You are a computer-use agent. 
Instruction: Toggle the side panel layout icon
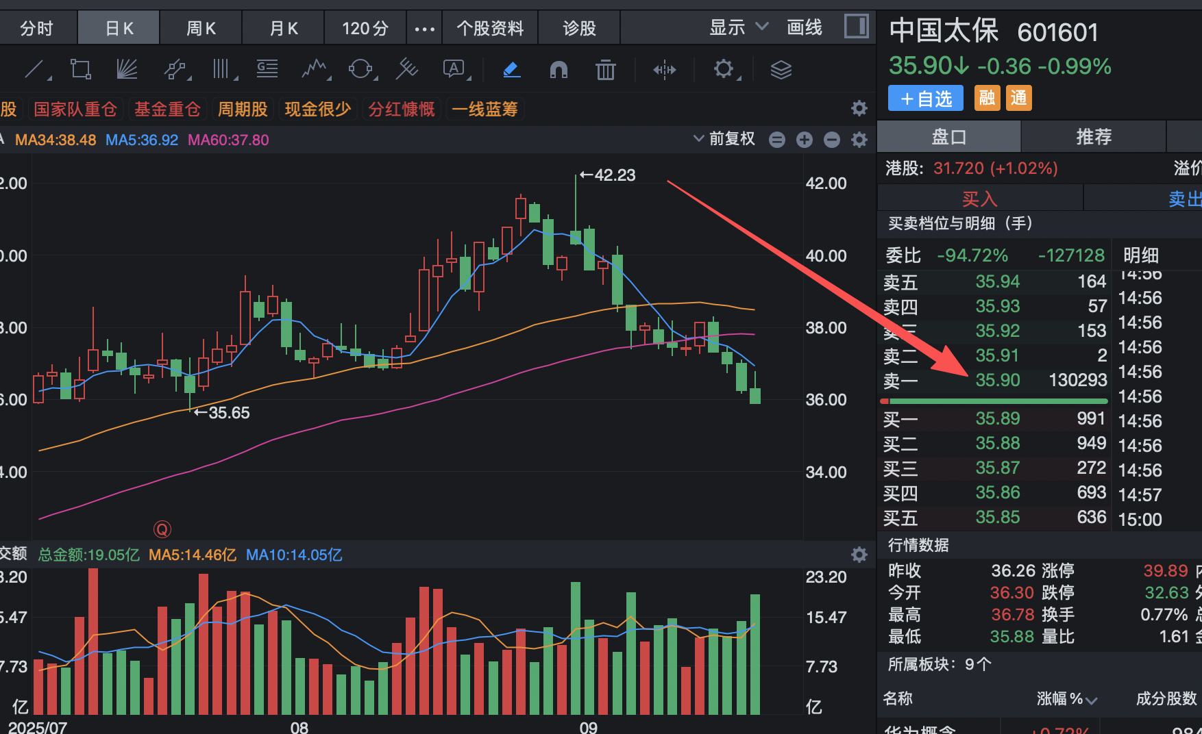[857, 26]
